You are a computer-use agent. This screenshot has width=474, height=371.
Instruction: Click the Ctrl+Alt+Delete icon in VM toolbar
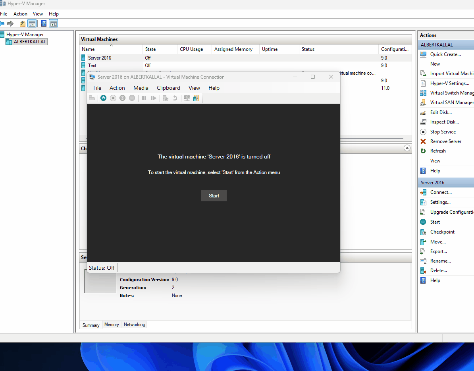[x=92, y=98]
